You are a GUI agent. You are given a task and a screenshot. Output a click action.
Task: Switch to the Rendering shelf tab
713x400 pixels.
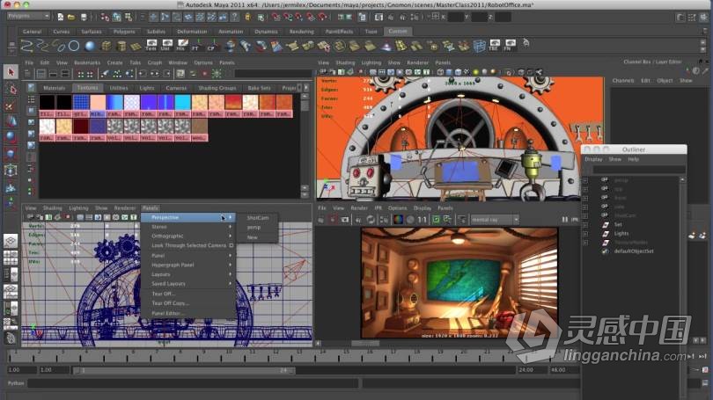click(x=301, y=32)
